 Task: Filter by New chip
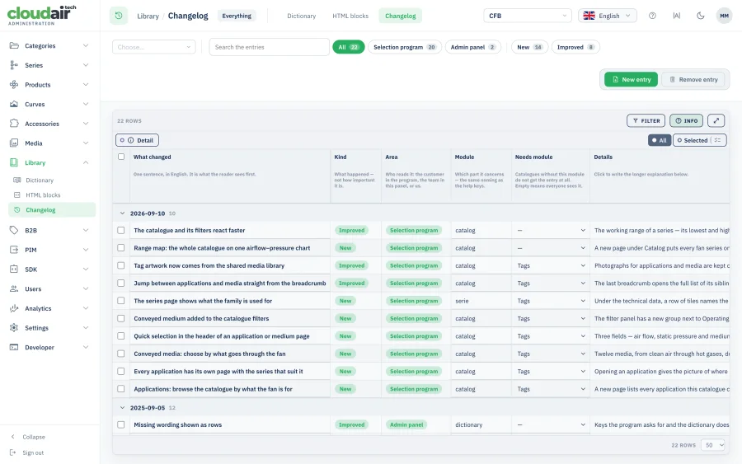pyautogui.click(x=529, y=47)
